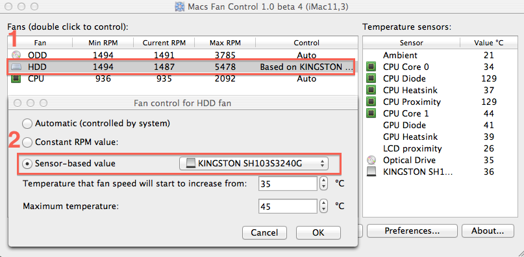Click the Fan column header
Viewport: 524px width, 257px height.
click(x=40, y=43)
